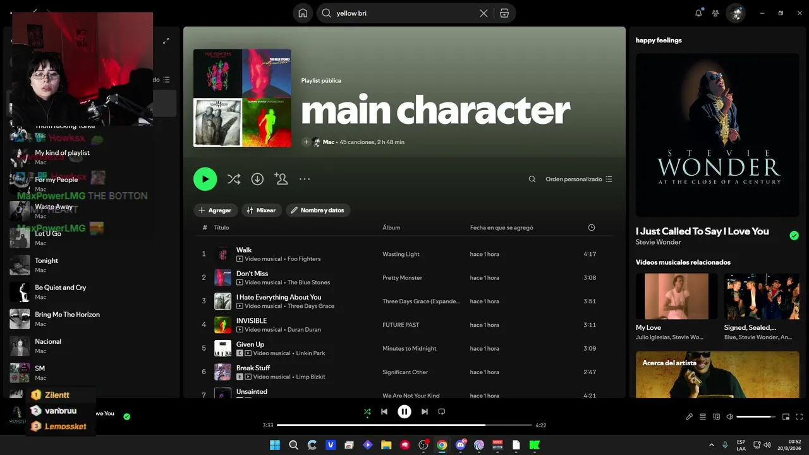The width and height of the screenshot is (809, 455).
Task: Search within the playlist
Action: coord(532,179)
